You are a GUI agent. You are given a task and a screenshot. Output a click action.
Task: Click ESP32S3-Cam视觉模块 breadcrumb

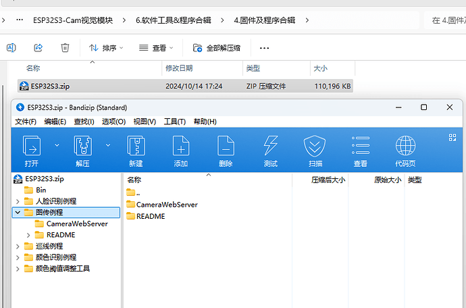coord(73,20)
